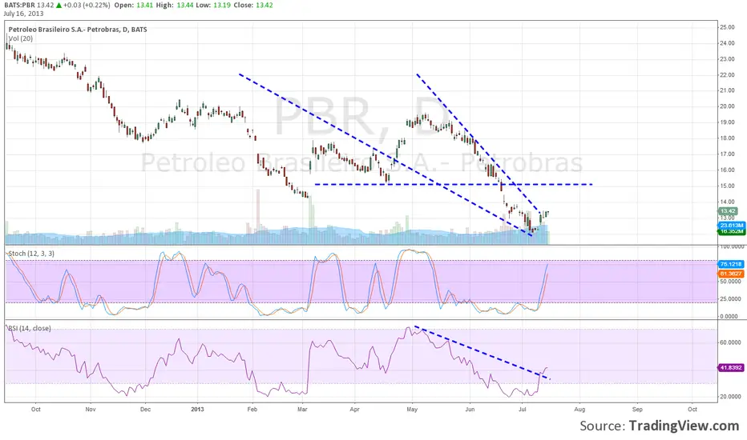The image size is (747, 440).
Task: Open the RSI (14, close) indicator label
Action: [x=30, y=328]
